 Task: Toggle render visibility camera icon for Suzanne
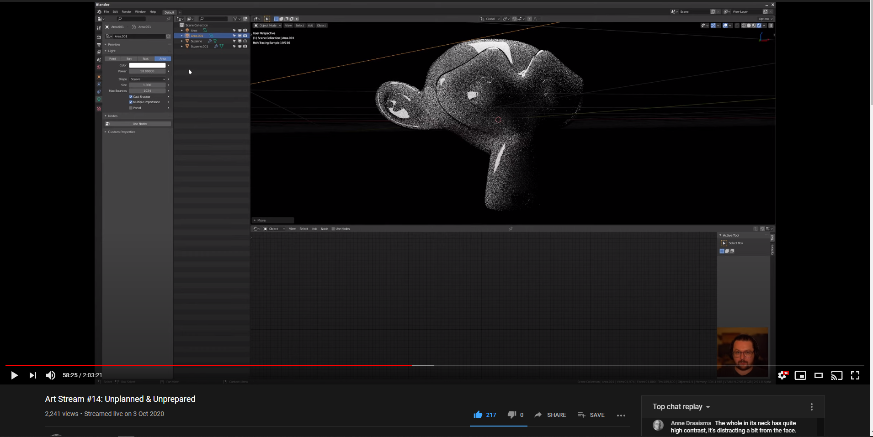[245, 41]
